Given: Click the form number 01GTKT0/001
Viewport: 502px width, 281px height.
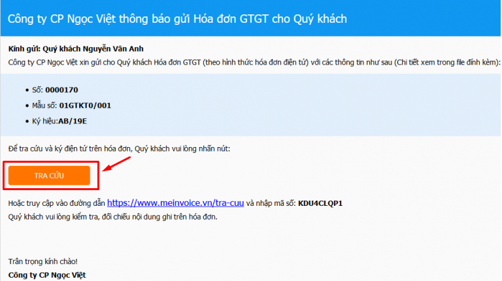Looking at the screenshot, I should [x=85, y=106].
